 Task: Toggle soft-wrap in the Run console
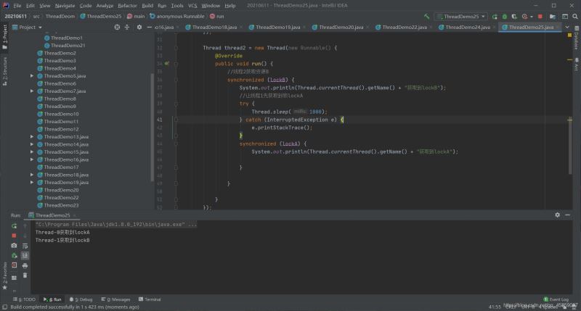25,246
